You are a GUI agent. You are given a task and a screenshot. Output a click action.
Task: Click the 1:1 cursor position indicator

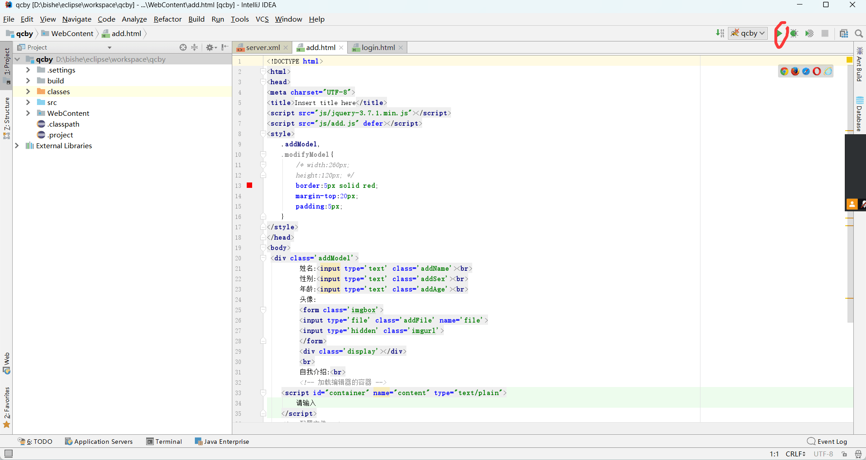pyautogui.click(x=774, y=454)
